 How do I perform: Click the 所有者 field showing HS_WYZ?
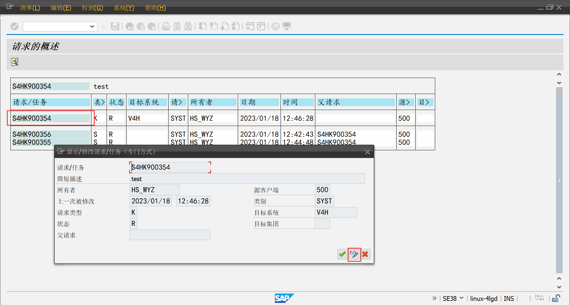pyautogui.click(x=154, y=190)
